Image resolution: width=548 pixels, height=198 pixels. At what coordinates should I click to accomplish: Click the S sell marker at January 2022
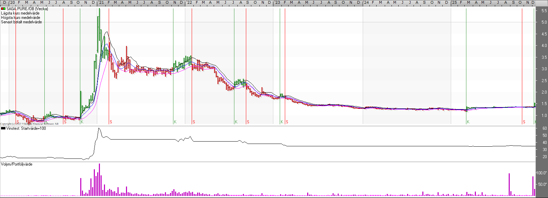(x=194, y=122)
